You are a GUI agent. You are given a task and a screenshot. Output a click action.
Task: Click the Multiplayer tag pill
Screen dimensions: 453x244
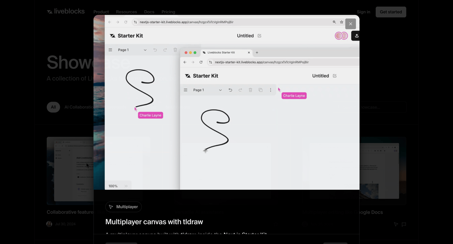[123, 207]
